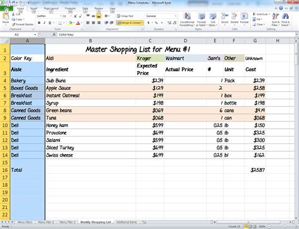Switch to the Page Layout tab
Image resolution: width=299 pixels, height=229 pixels.
51,8
